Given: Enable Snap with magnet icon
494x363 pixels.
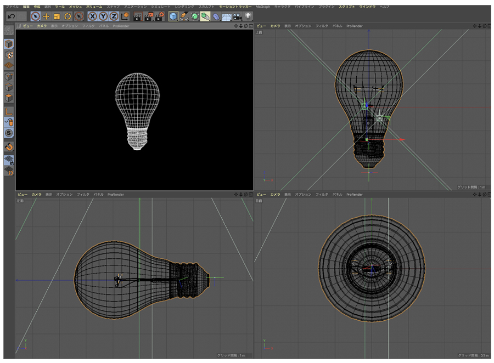Looking at the screenshot, I should click(9, 147).
